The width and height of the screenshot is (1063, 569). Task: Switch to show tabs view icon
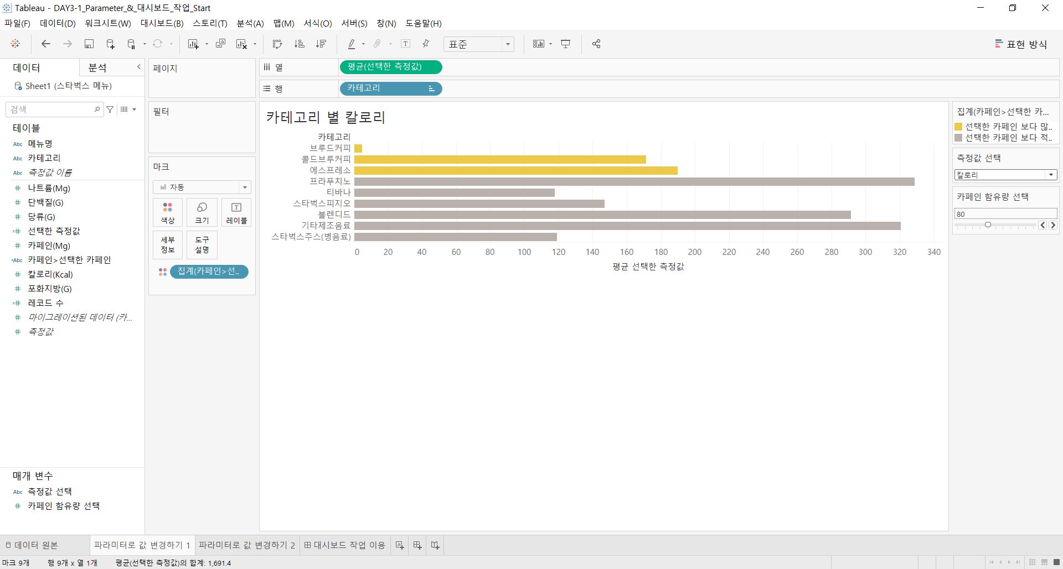point(1056,562)
